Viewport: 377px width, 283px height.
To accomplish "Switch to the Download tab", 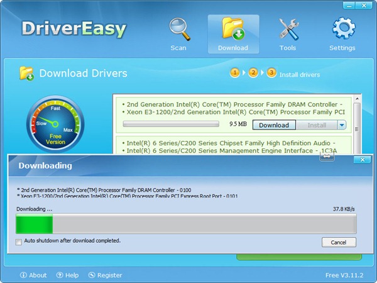I will [233, 34].
